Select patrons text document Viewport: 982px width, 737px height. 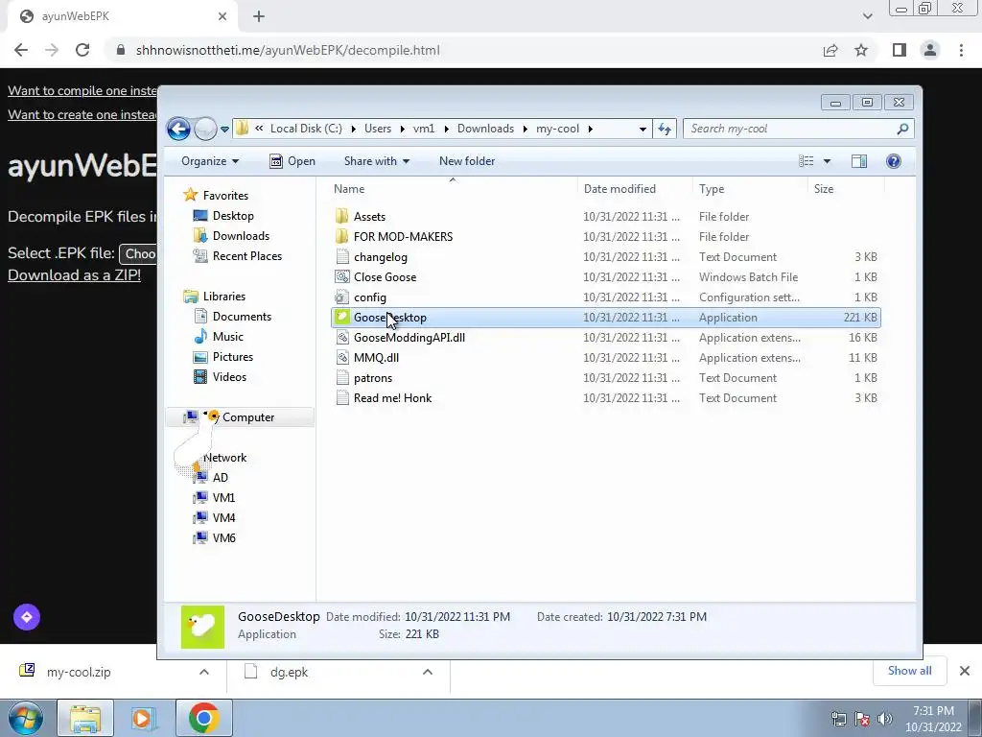605,378
